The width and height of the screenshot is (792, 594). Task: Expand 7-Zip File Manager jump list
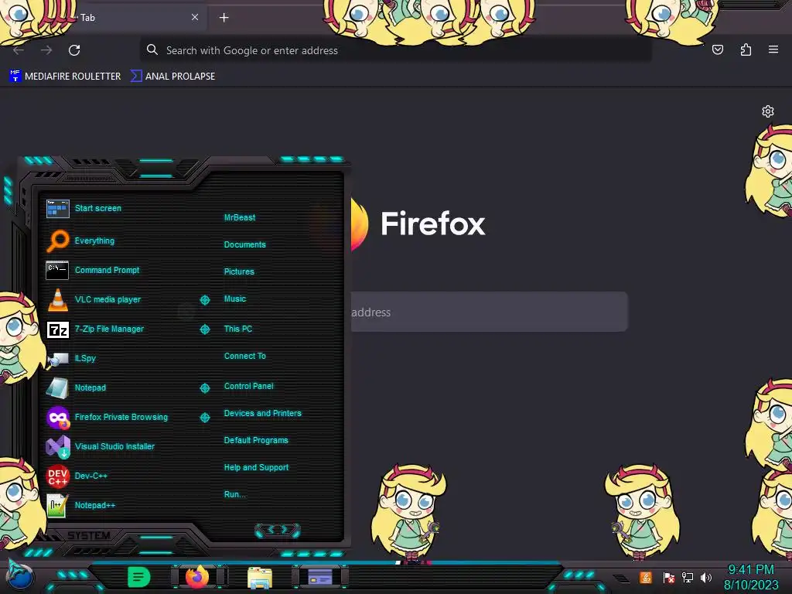click(204, 329)
